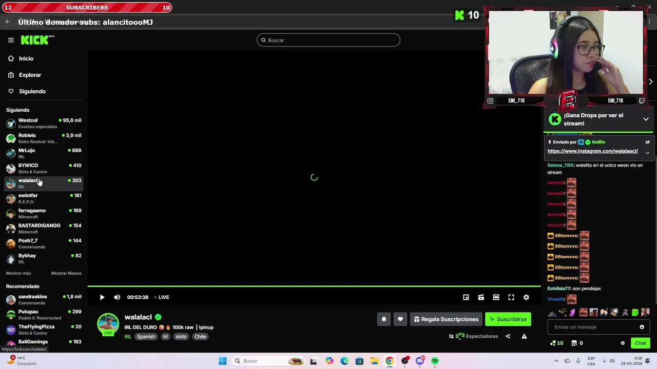Viewport: 657px width, 369px height.
Task: Show hidden system tray icons
Action: coord(556,361)
